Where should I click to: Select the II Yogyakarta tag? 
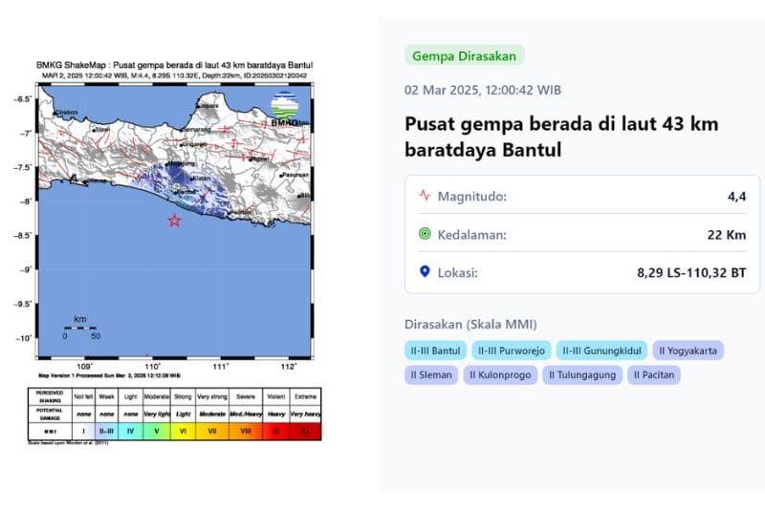(x=688, y=351)
